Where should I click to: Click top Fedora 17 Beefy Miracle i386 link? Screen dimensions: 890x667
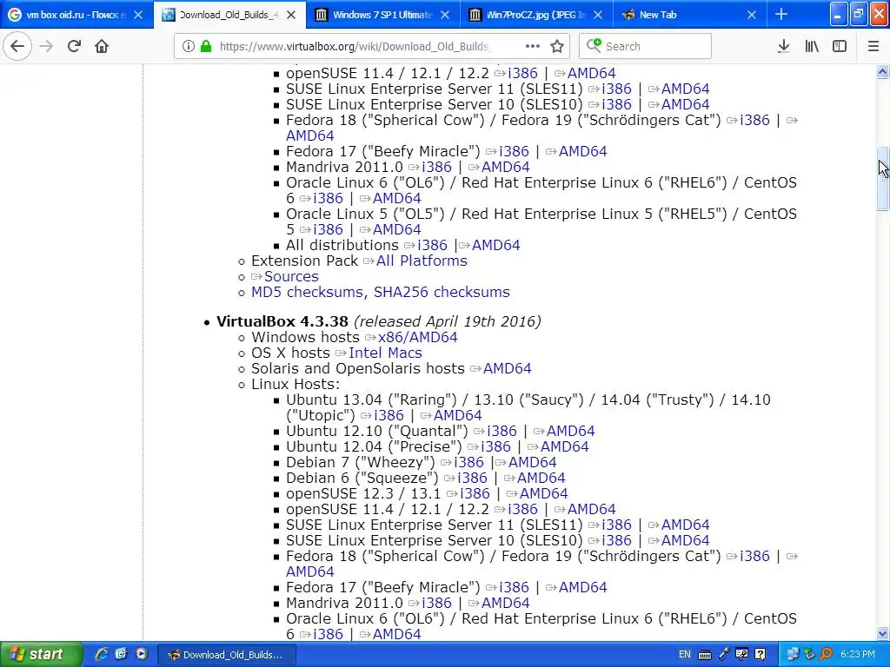click(x=515, y=151)
